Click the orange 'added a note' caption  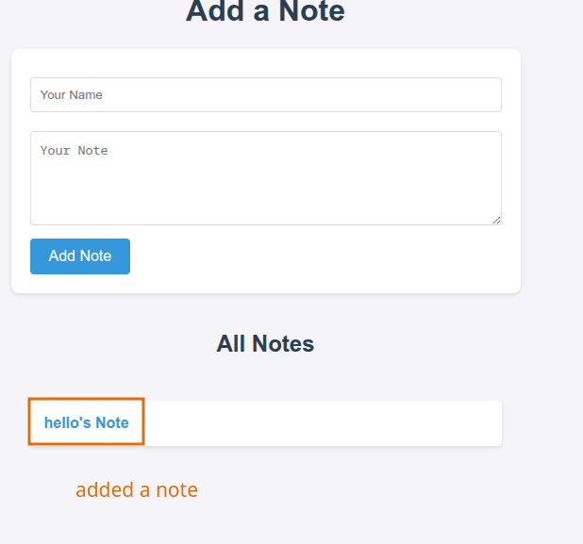pyautogui.click(x=137, y=490)
